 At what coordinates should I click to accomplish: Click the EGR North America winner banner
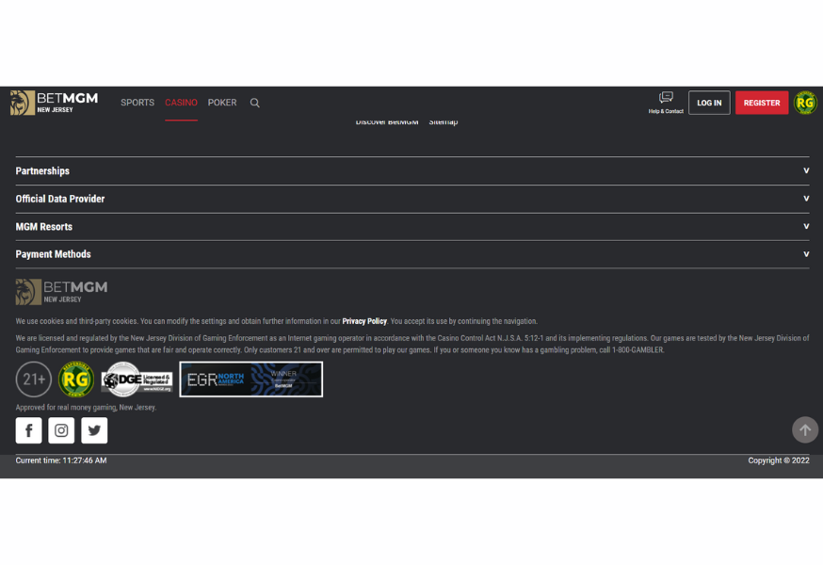point(250,379)
